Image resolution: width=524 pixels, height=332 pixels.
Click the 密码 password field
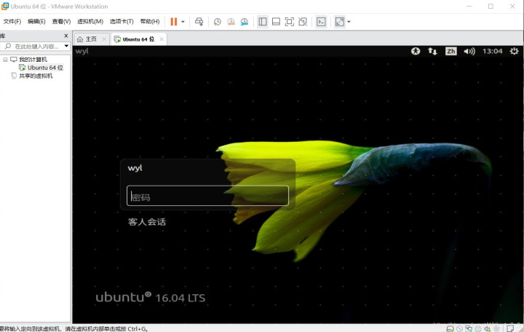tap(207, 196)
